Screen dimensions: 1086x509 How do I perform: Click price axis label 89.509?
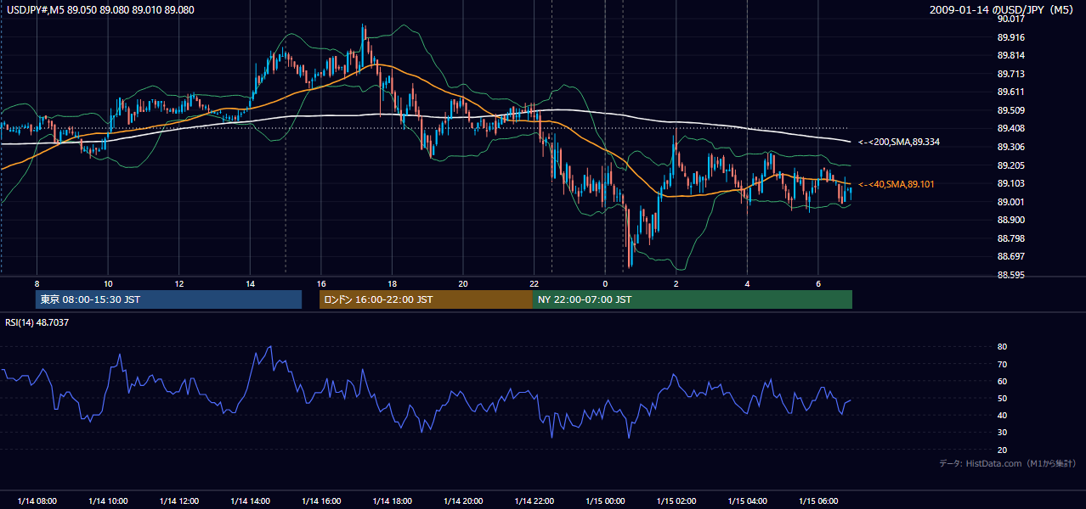point(1011,110)
